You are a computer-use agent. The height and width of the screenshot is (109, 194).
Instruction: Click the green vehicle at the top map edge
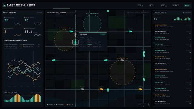click(x=108, y=11)
